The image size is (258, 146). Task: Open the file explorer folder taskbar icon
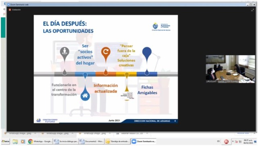pyautogui.click(x=15, y=142)
